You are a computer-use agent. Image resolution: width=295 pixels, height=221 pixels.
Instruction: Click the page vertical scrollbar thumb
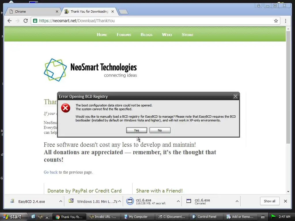click(288, 87)
